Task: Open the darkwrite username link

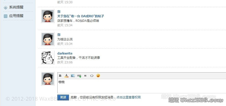Action: (65, 53)
